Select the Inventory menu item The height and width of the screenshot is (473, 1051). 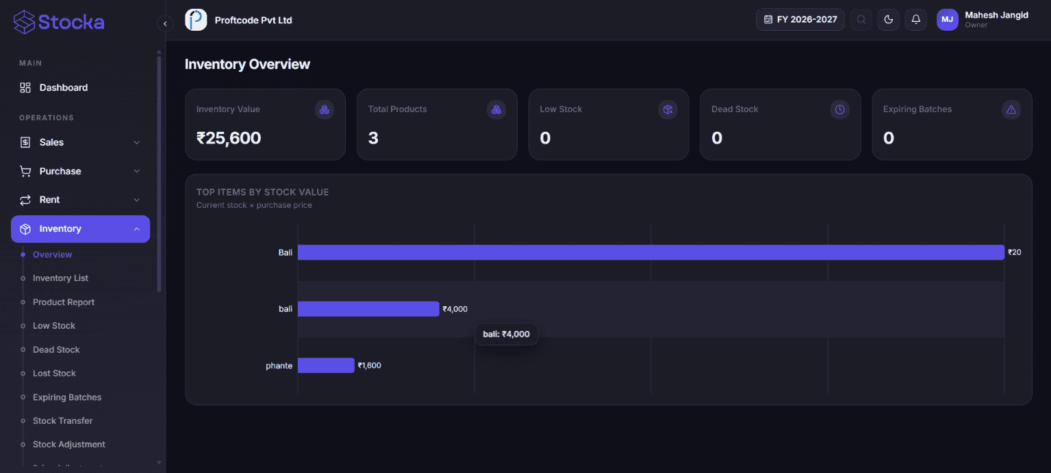(80, 229)
